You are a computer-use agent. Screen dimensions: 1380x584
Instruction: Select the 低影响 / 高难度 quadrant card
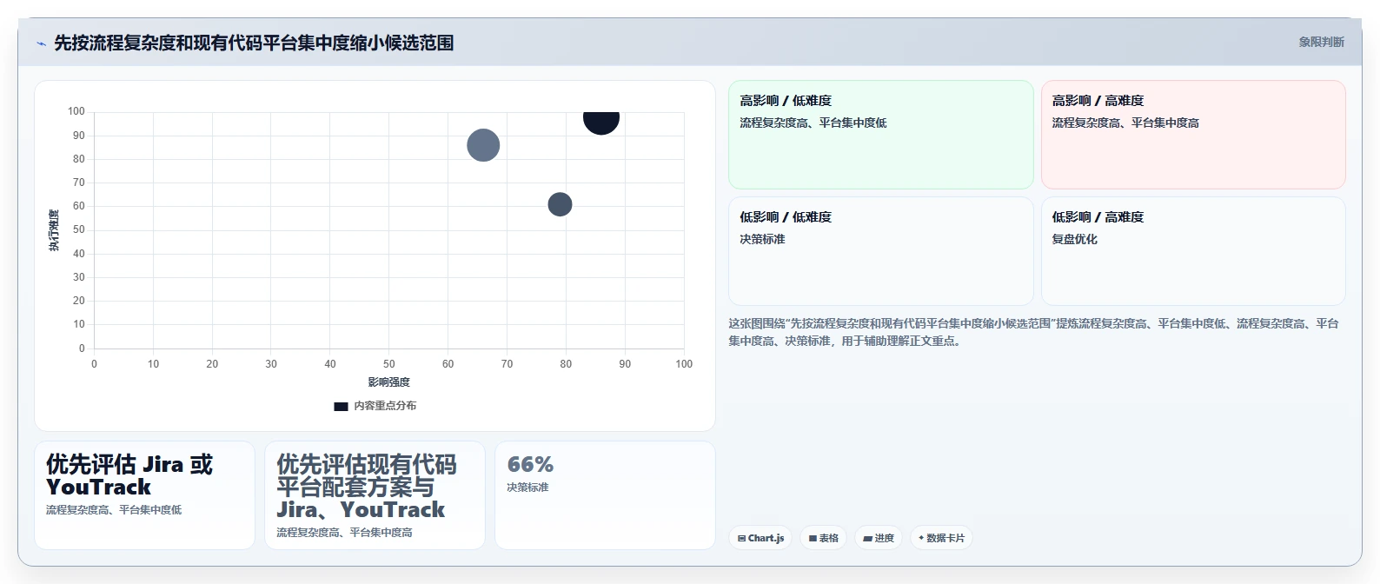point(1193,251)
